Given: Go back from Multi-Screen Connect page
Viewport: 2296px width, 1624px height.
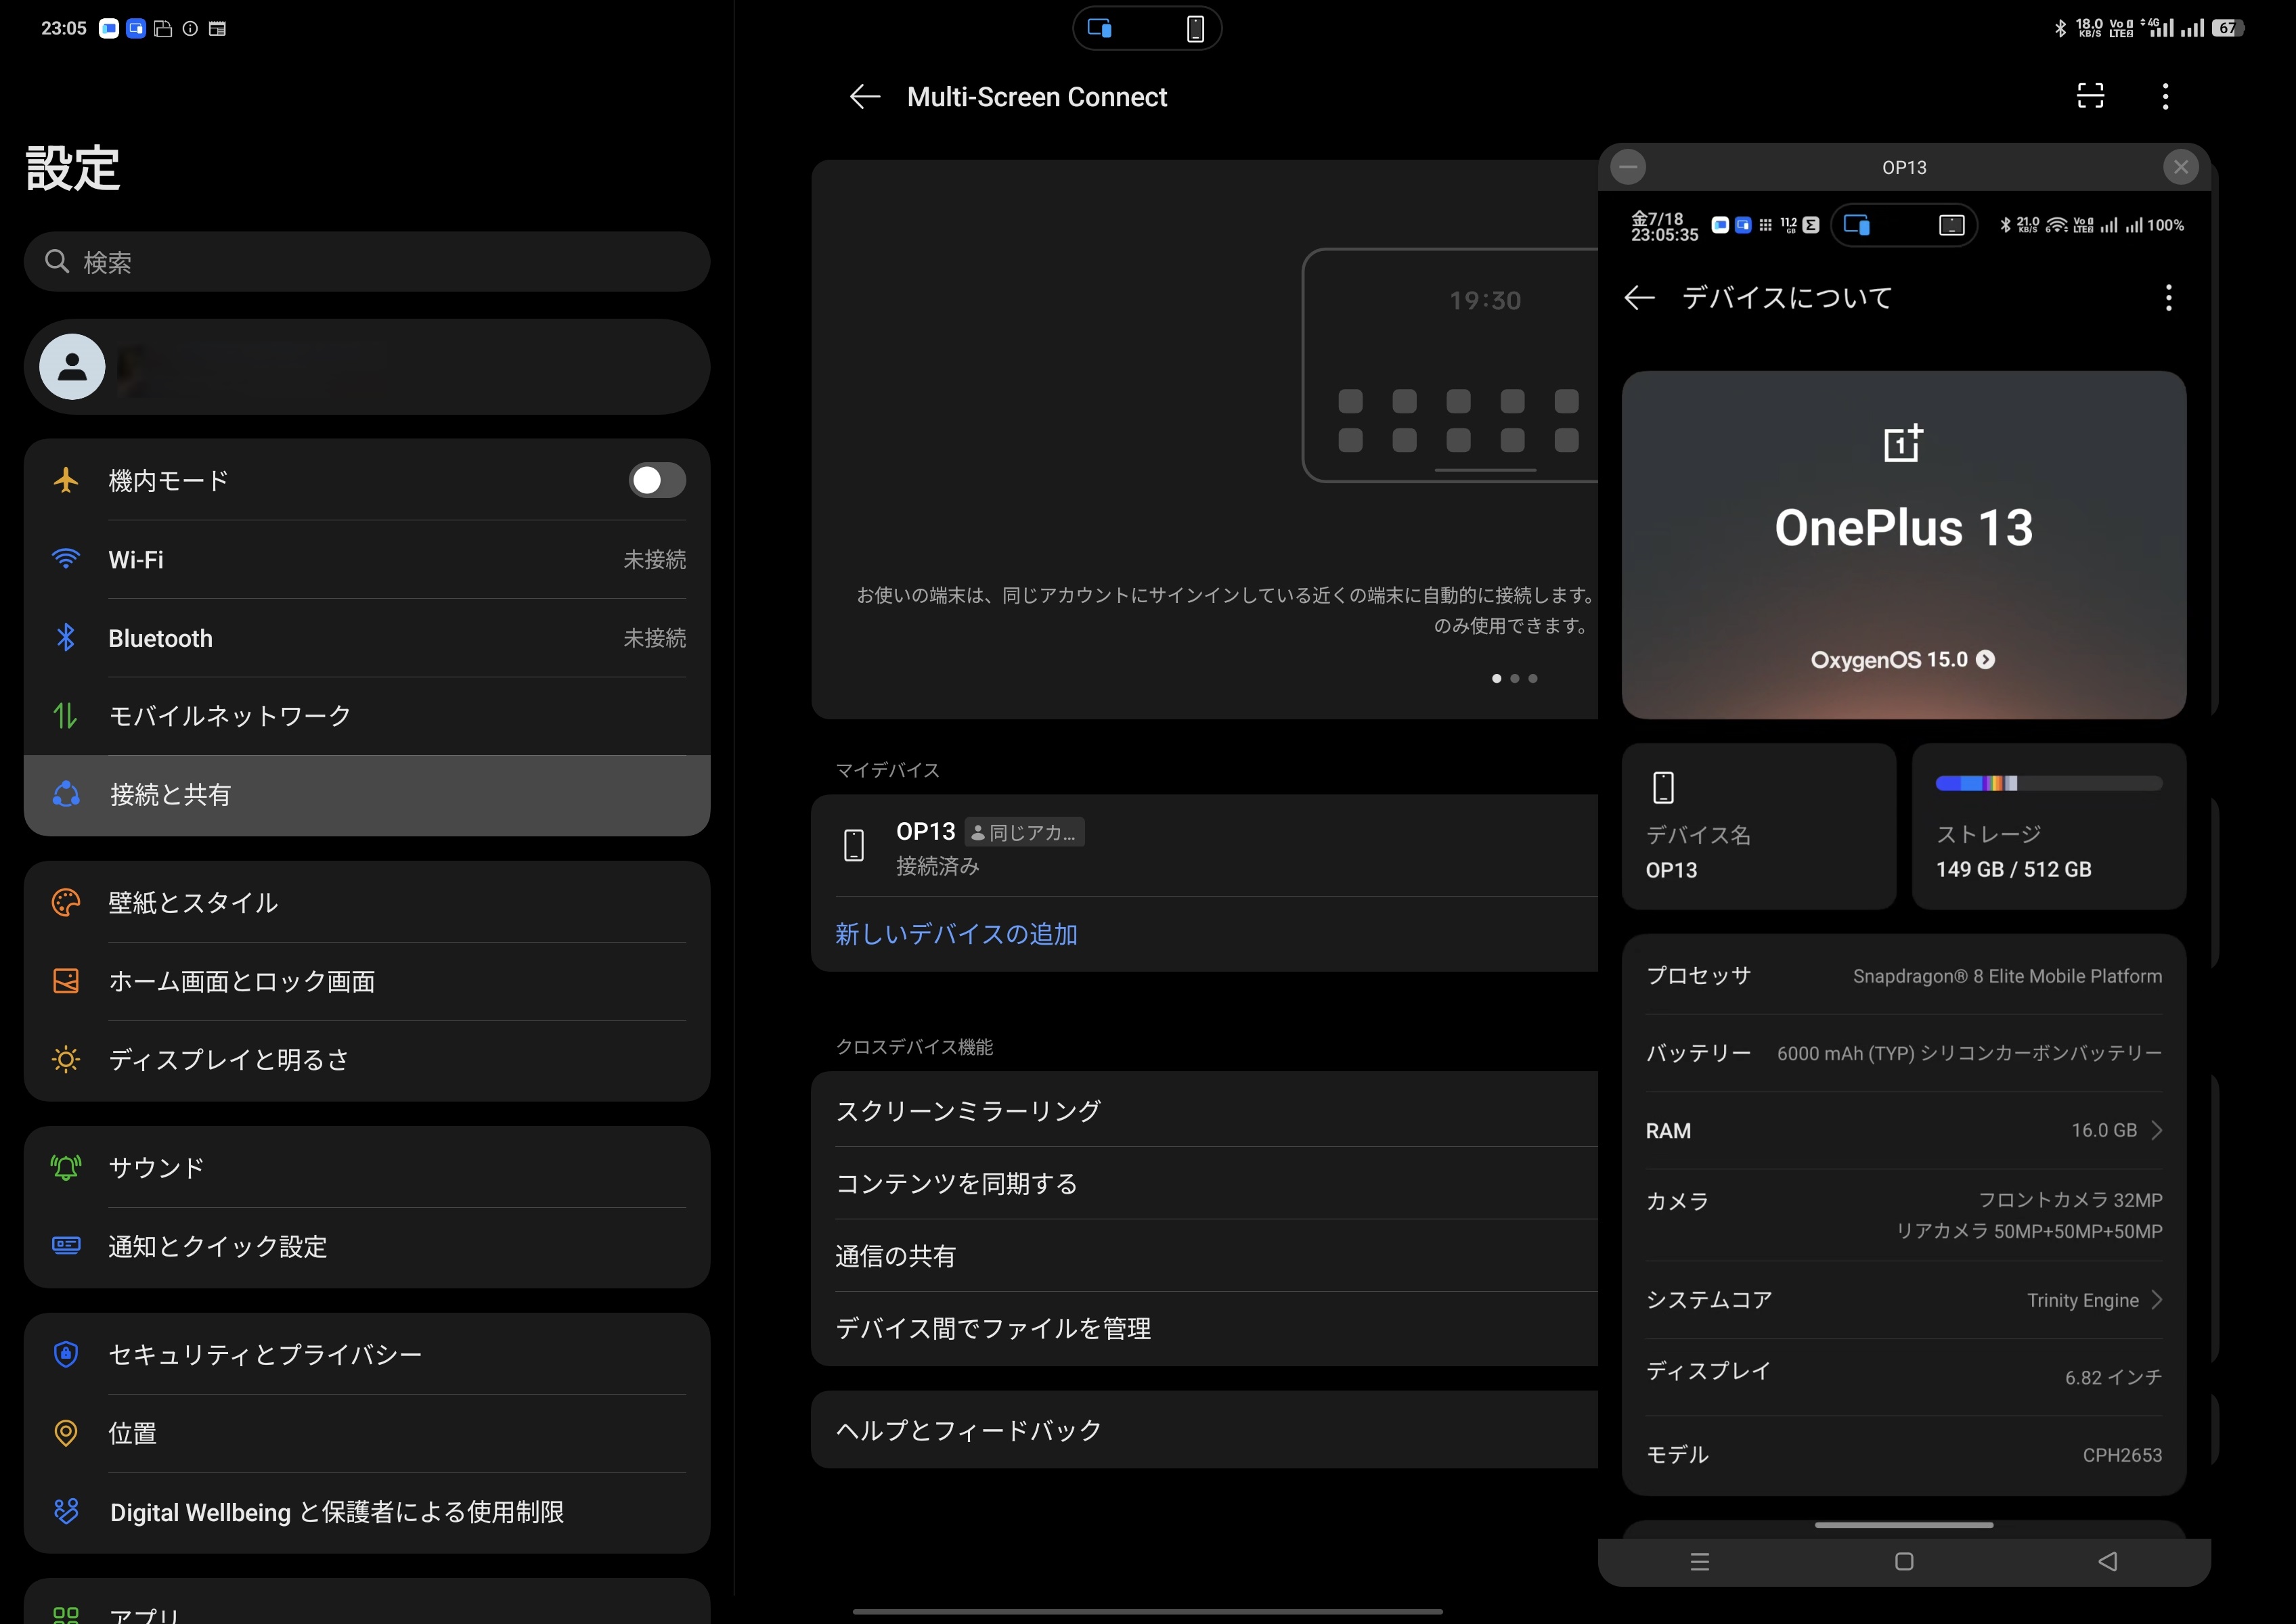Looking at the screenshot, I should point(864,97).
